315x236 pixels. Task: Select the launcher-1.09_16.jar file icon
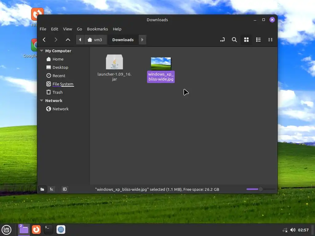pyautogui.click(x=114, y=62)
